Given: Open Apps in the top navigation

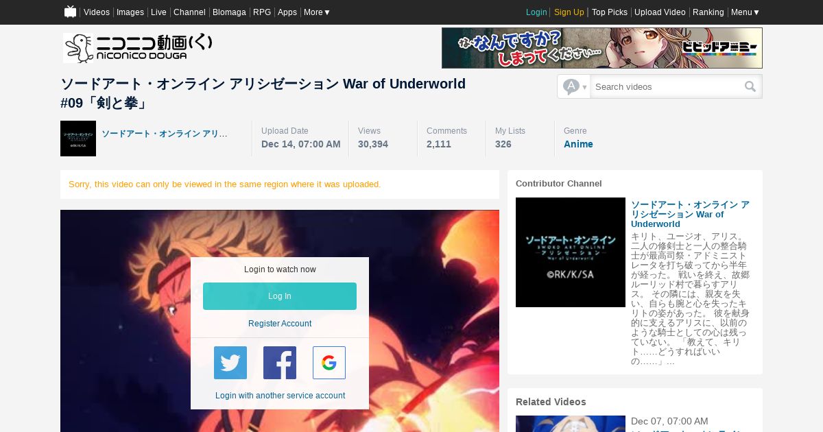Looking at the screenshot, I should [x=287, y=12].
